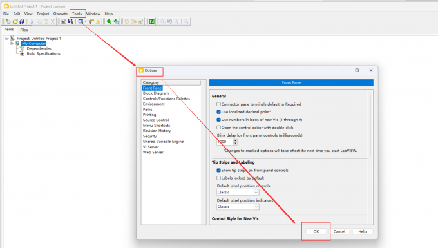The height and width of the screenshot is (248, 438).
Task: Select Controls/Functions Palettes category
Action: coord(166,99)
